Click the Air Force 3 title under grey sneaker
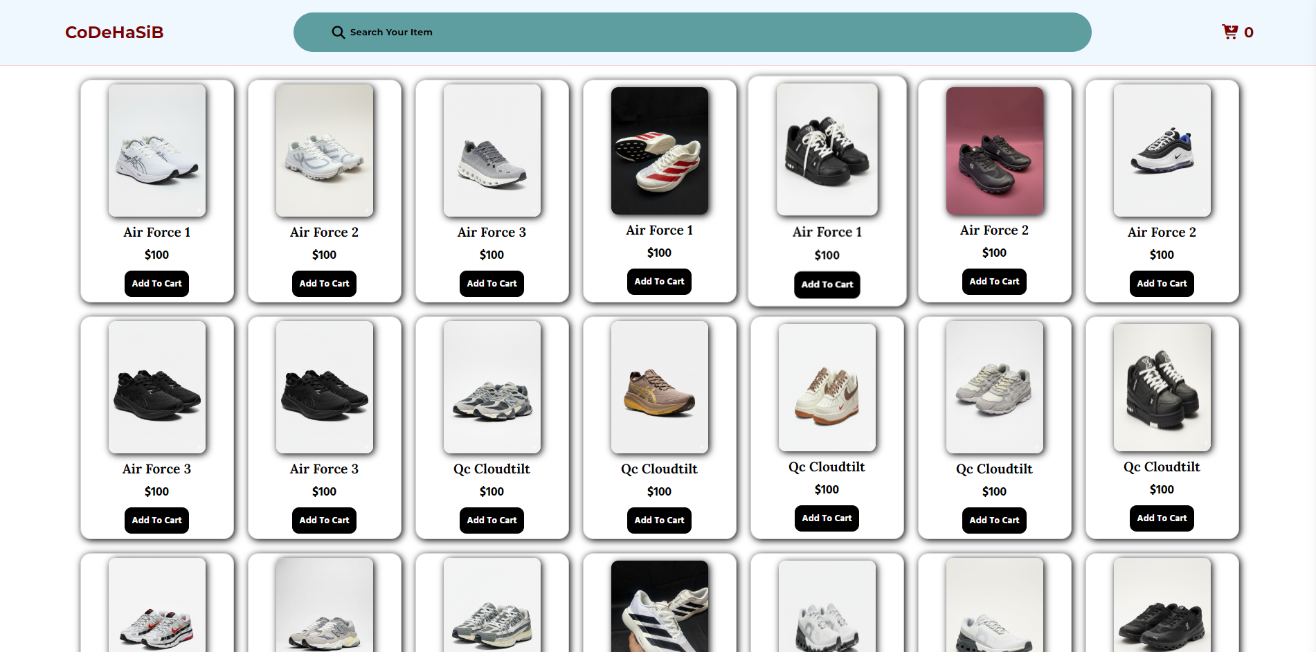This screenshot has width=1316, height=652. point(492,233)
